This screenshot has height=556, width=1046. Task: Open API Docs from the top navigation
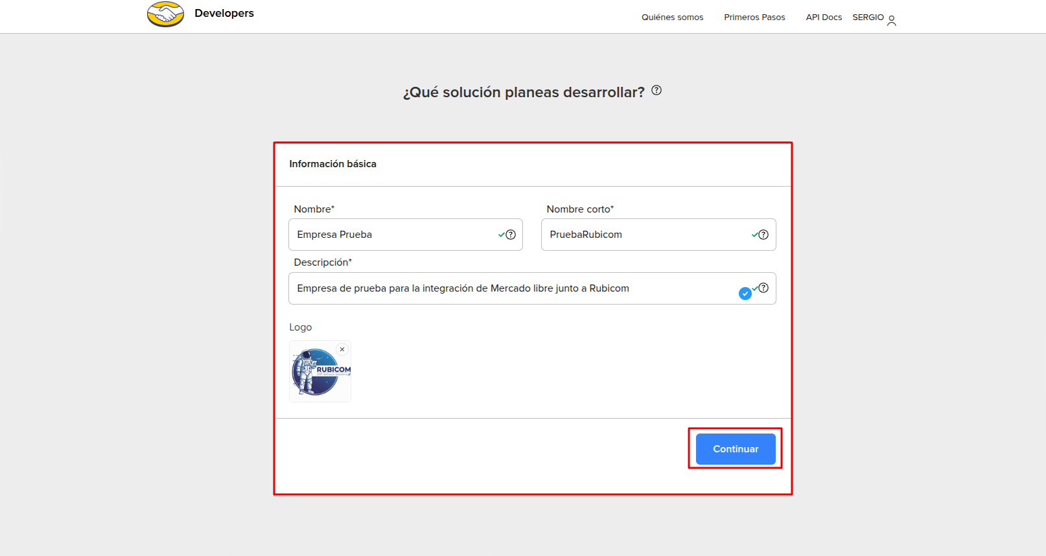click(824, 17)
